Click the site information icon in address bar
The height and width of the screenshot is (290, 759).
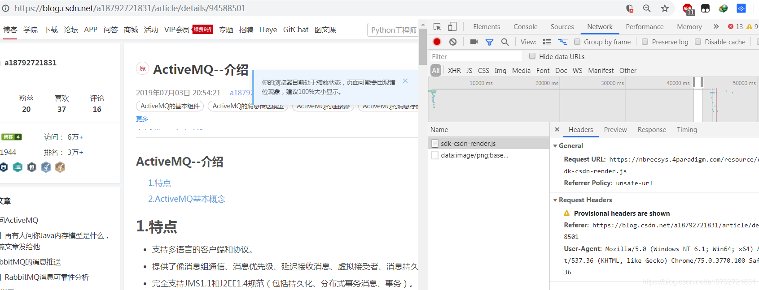tap(6, 8)
